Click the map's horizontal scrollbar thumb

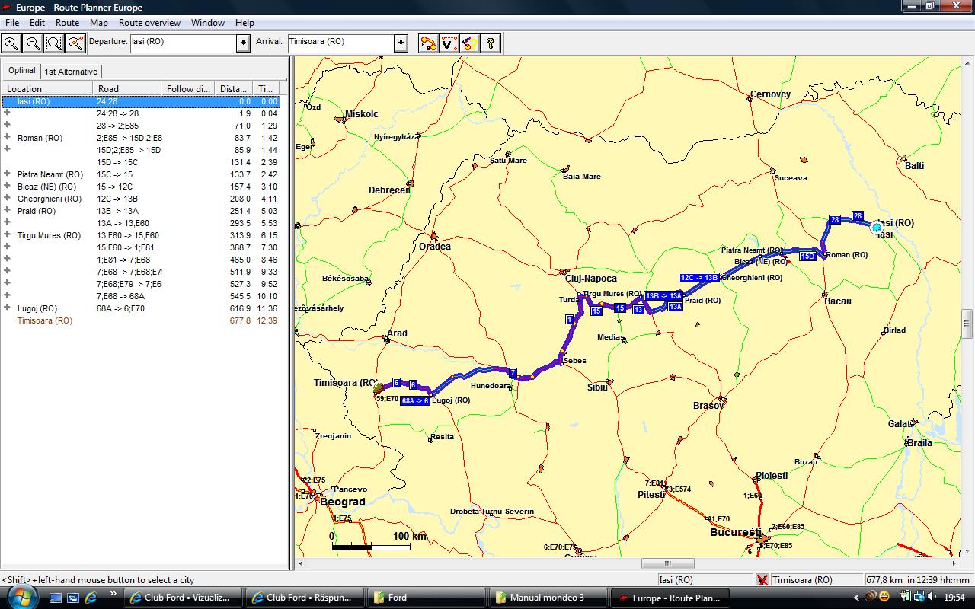pos(667,564)
